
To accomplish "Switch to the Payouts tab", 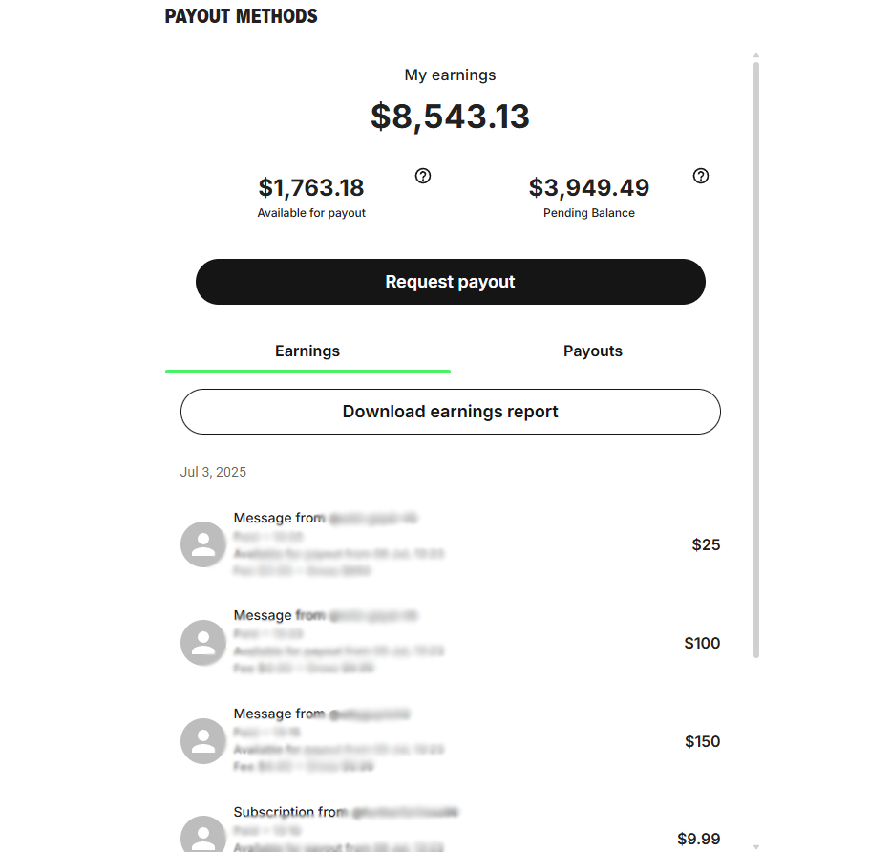I will [592, 351].
